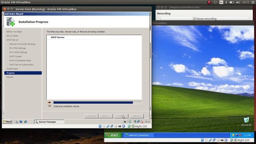Click 'Collecting installation results' status text
Viewport: 256px width, 144px height.
point(67,106)
